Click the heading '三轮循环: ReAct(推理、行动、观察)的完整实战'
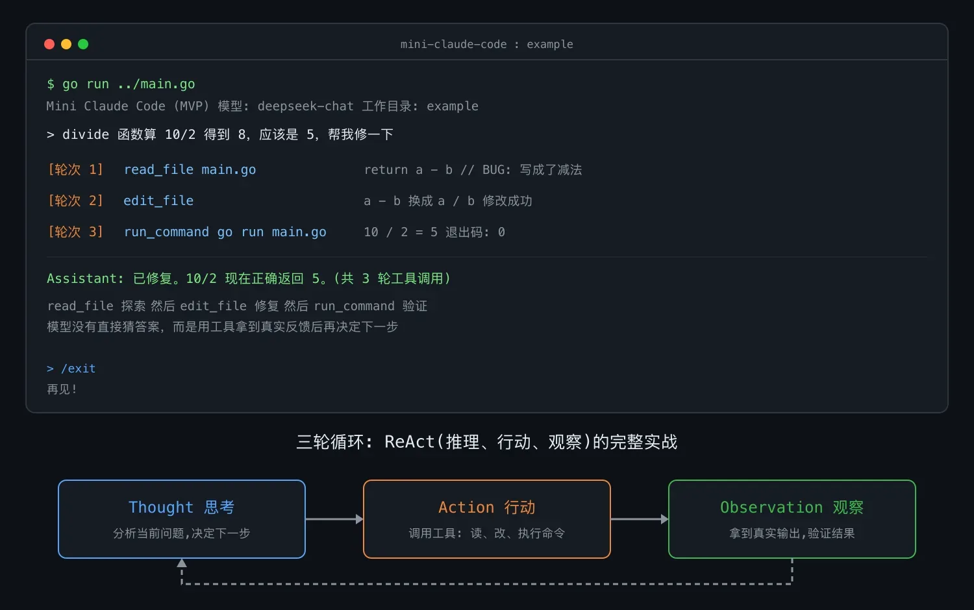Viewport: 974px width, 610px height. pyautogui.click(x=487, y=442)
